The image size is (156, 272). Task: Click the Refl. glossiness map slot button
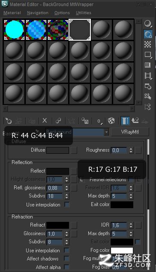(x=74, y=188)
